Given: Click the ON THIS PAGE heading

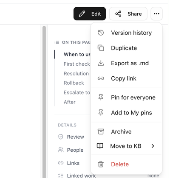Looking at the screenshot, I should pyautogui.click(x=76, y=42).
